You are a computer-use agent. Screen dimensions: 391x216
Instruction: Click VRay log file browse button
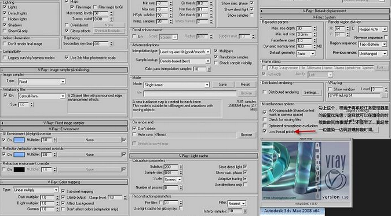[x=384, y=96]
